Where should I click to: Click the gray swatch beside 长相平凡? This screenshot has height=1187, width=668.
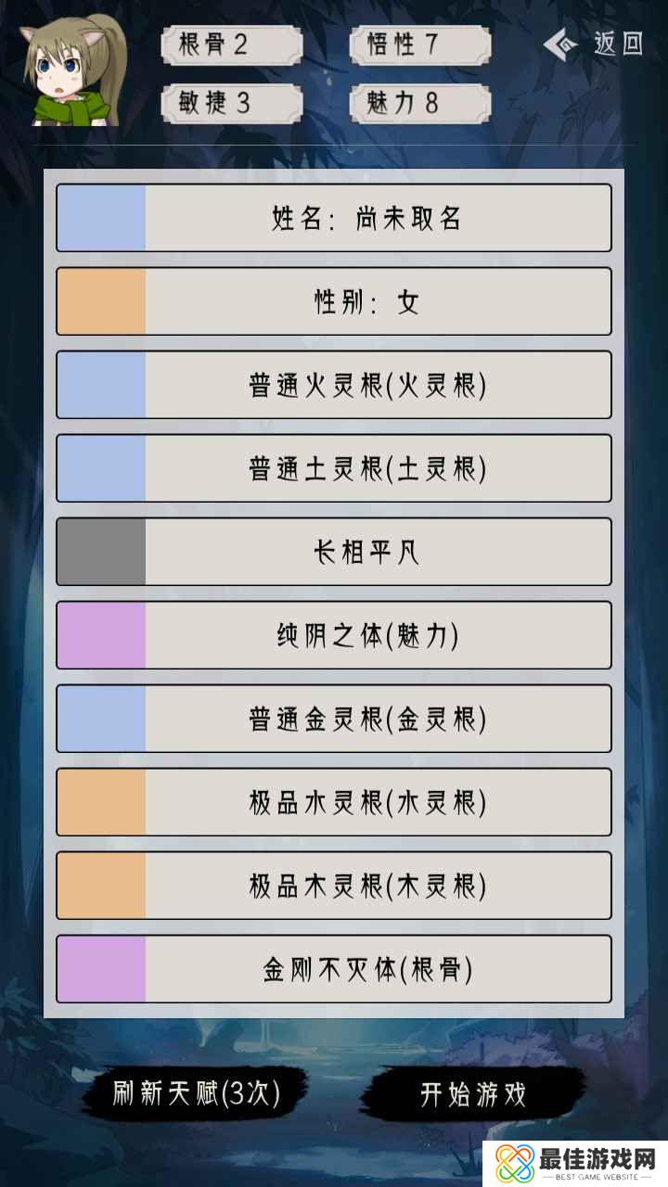click(101, 552)
